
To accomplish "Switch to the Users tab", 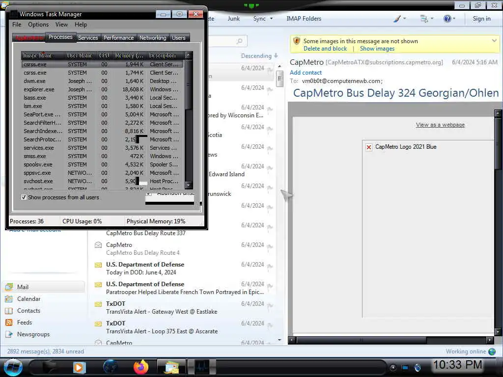I will (x=179, y=38).
